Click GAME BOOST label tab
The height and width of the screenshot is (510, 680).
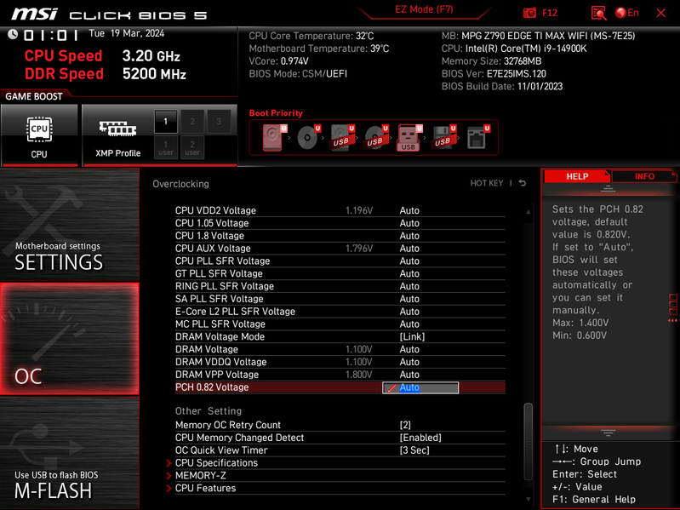click(x=34, y=96)
